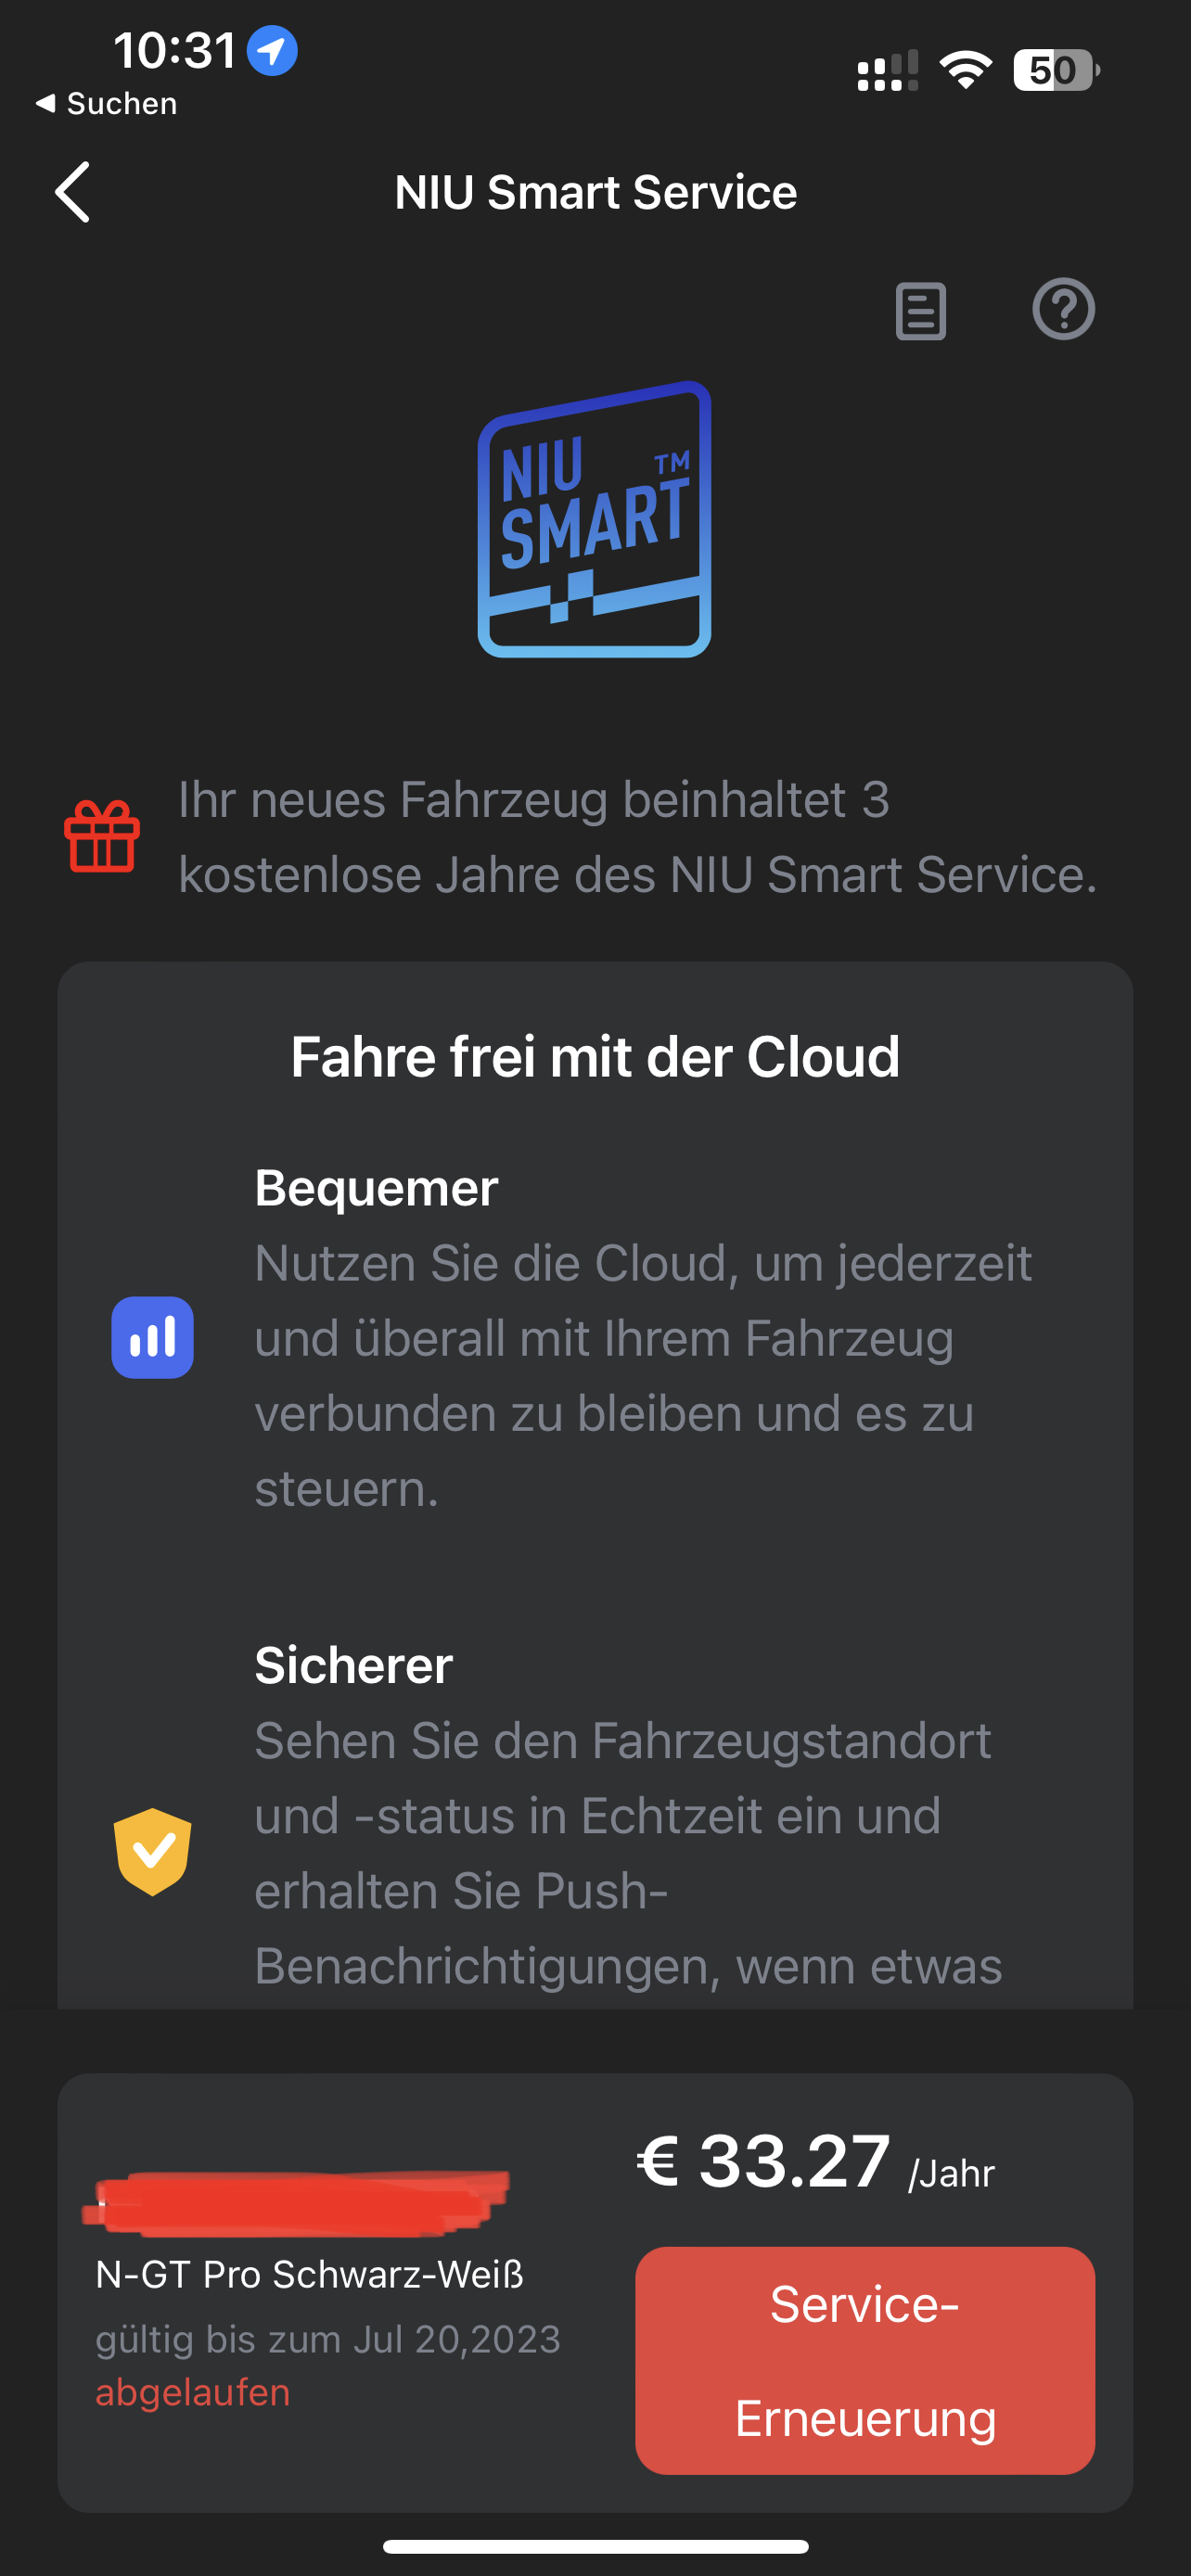This screenshot has height=2576, width=1191.
Task: Tap the location arrow status icon
Action: point(272,50)
